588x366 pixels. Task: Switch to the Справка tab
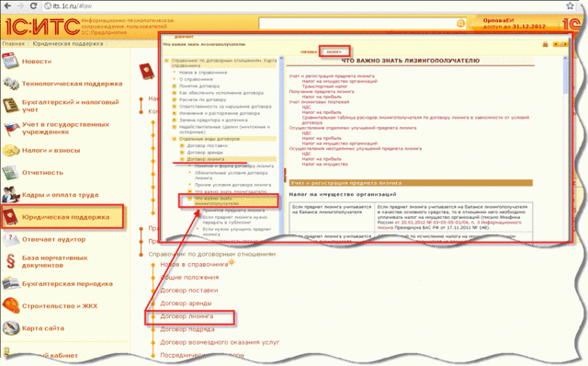click(309, 51)
